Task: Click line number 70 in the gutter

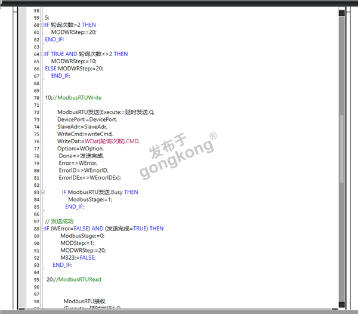Action: click(35, 97)
